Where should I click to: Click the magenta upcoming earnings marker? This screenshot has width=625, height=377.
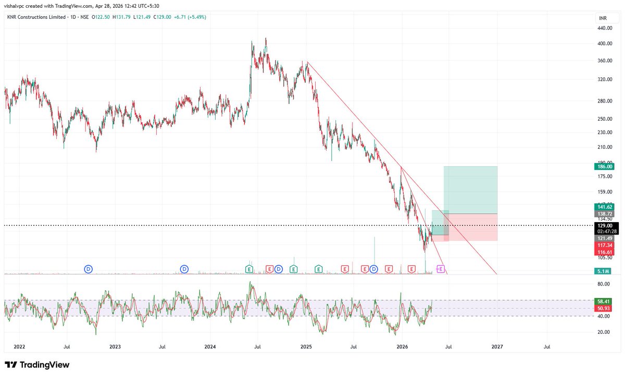[441, 269]
